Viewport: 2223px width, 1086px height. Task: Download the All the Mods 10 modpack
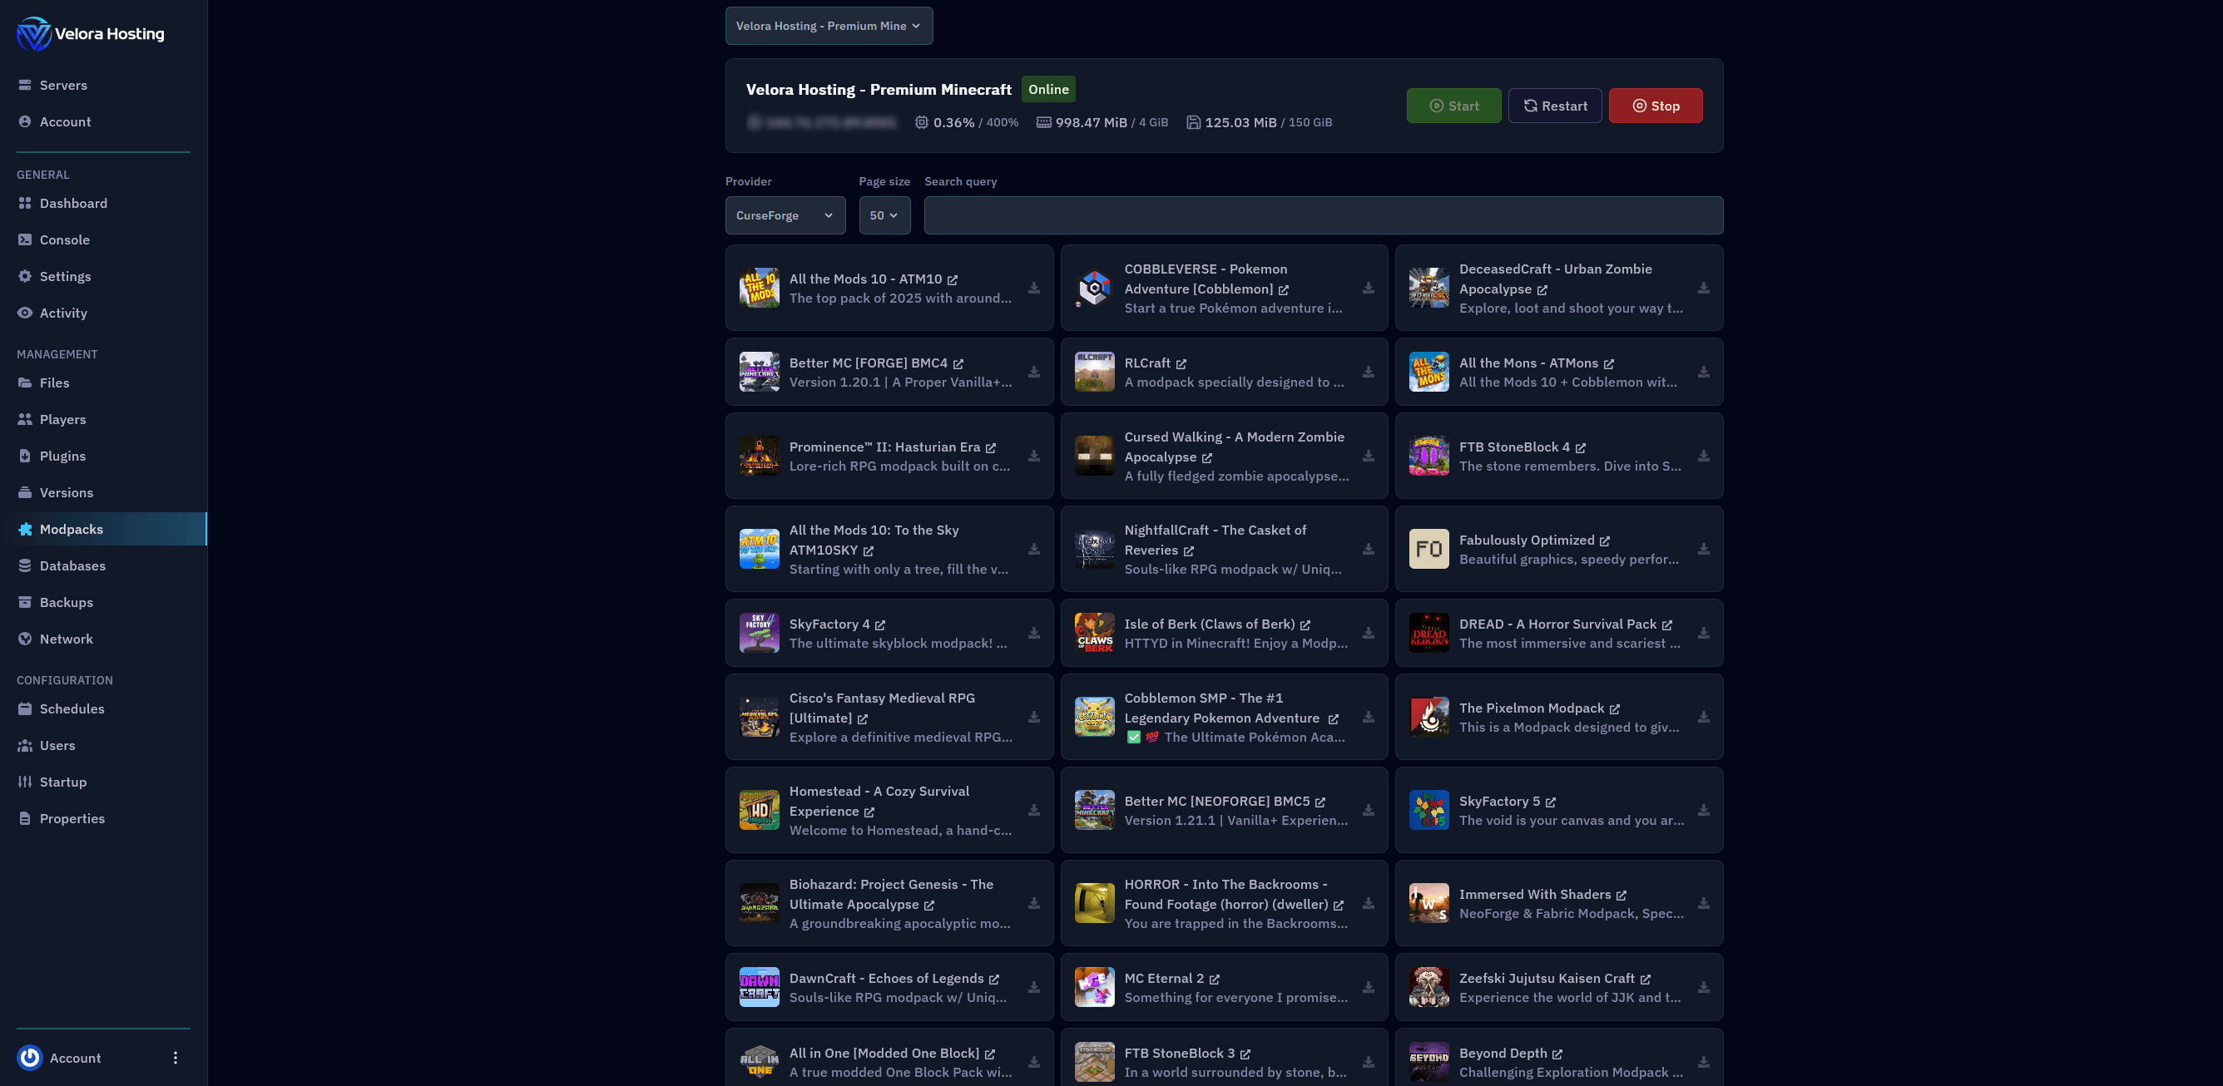click(1033, 288)
